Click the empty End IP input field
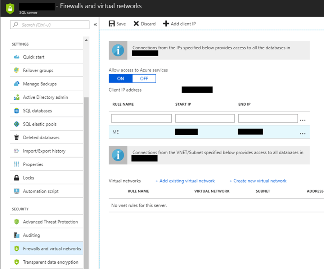 coord(268,118)
